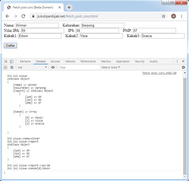Click the Kalurahan input field

[x=103, y=25]
